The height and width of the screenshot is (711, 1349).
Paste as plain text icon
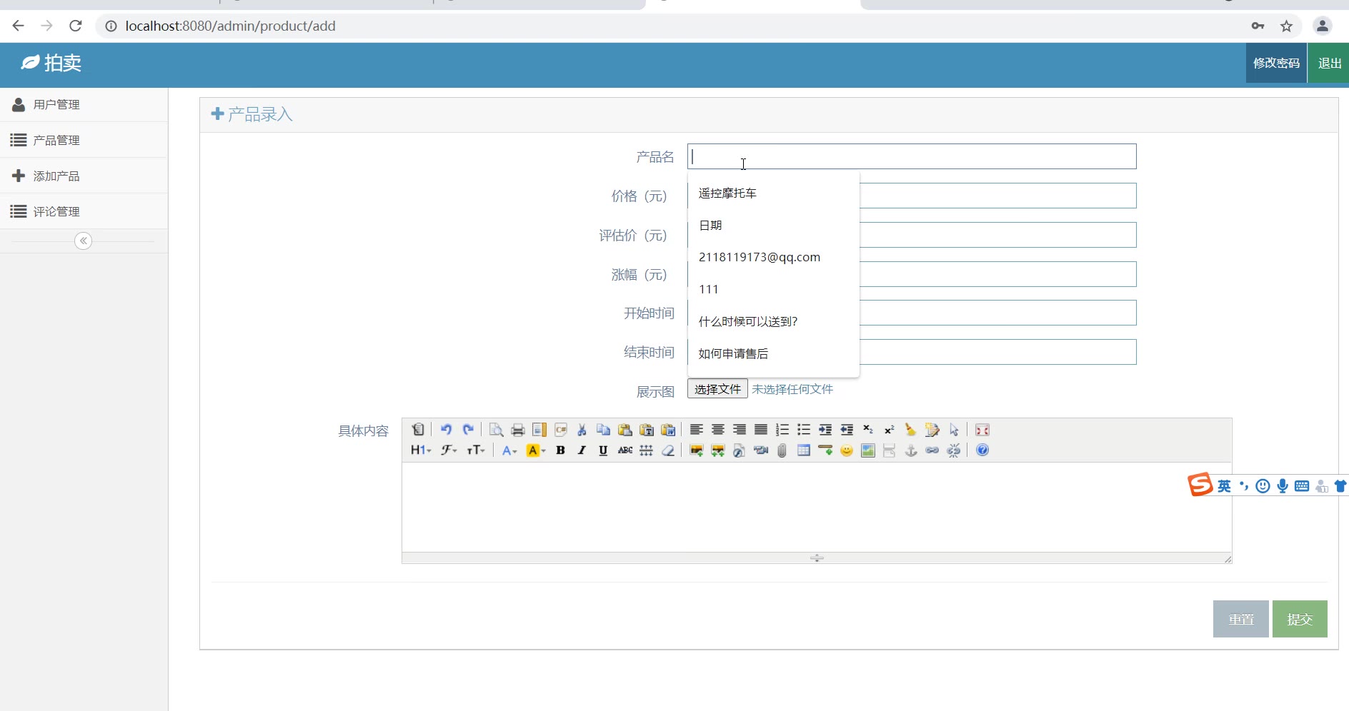647,430
